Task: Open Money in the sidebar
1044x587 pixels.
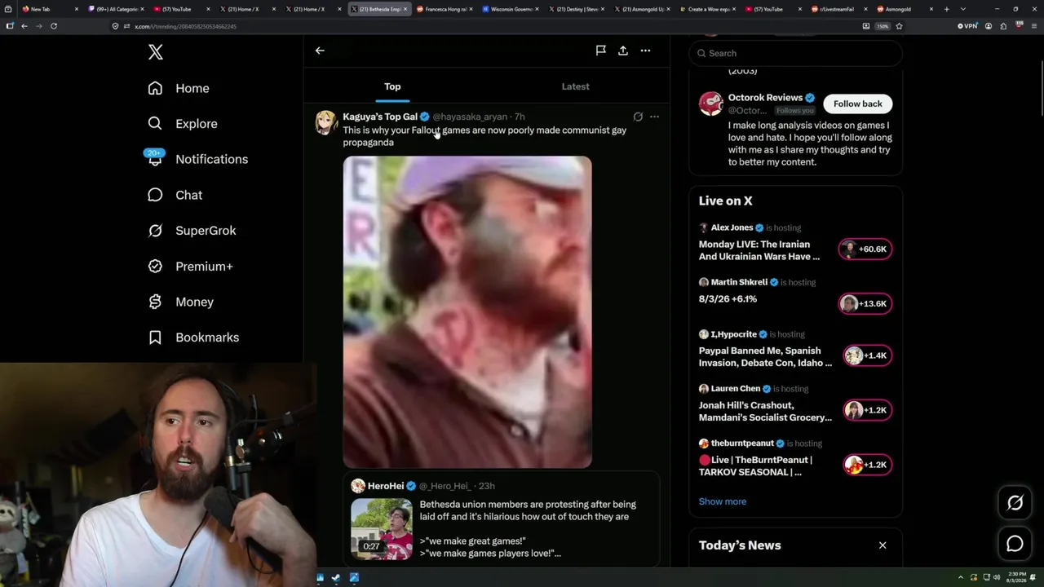Action: tap(180, 302)
